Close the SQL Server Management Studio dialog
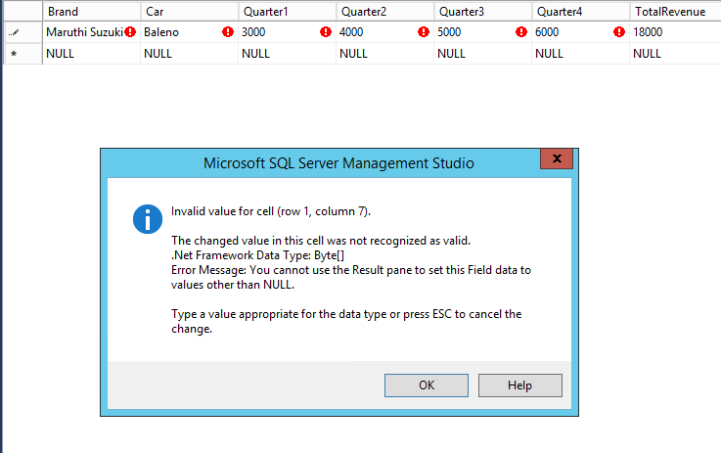Screen dimensions: 721x453 [x=557, y=159]
